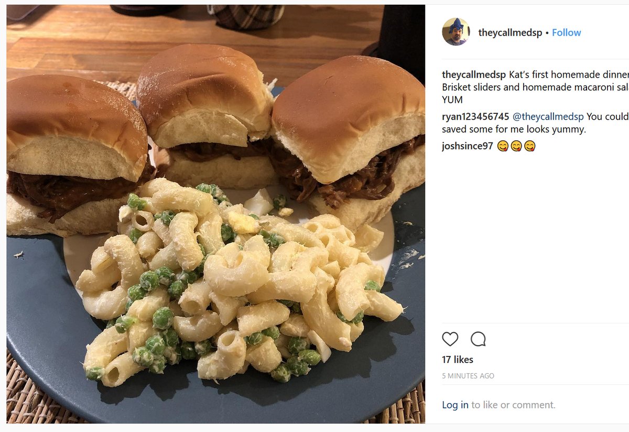629x432 pixels.
Task: Select first yum emoji in joshsince97's comment
Action: 503,146
